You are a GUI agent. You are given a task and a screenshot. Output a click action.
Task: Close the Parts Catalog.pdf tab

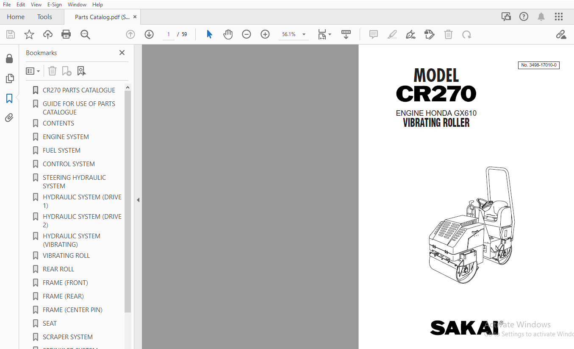tap(135, 17)
